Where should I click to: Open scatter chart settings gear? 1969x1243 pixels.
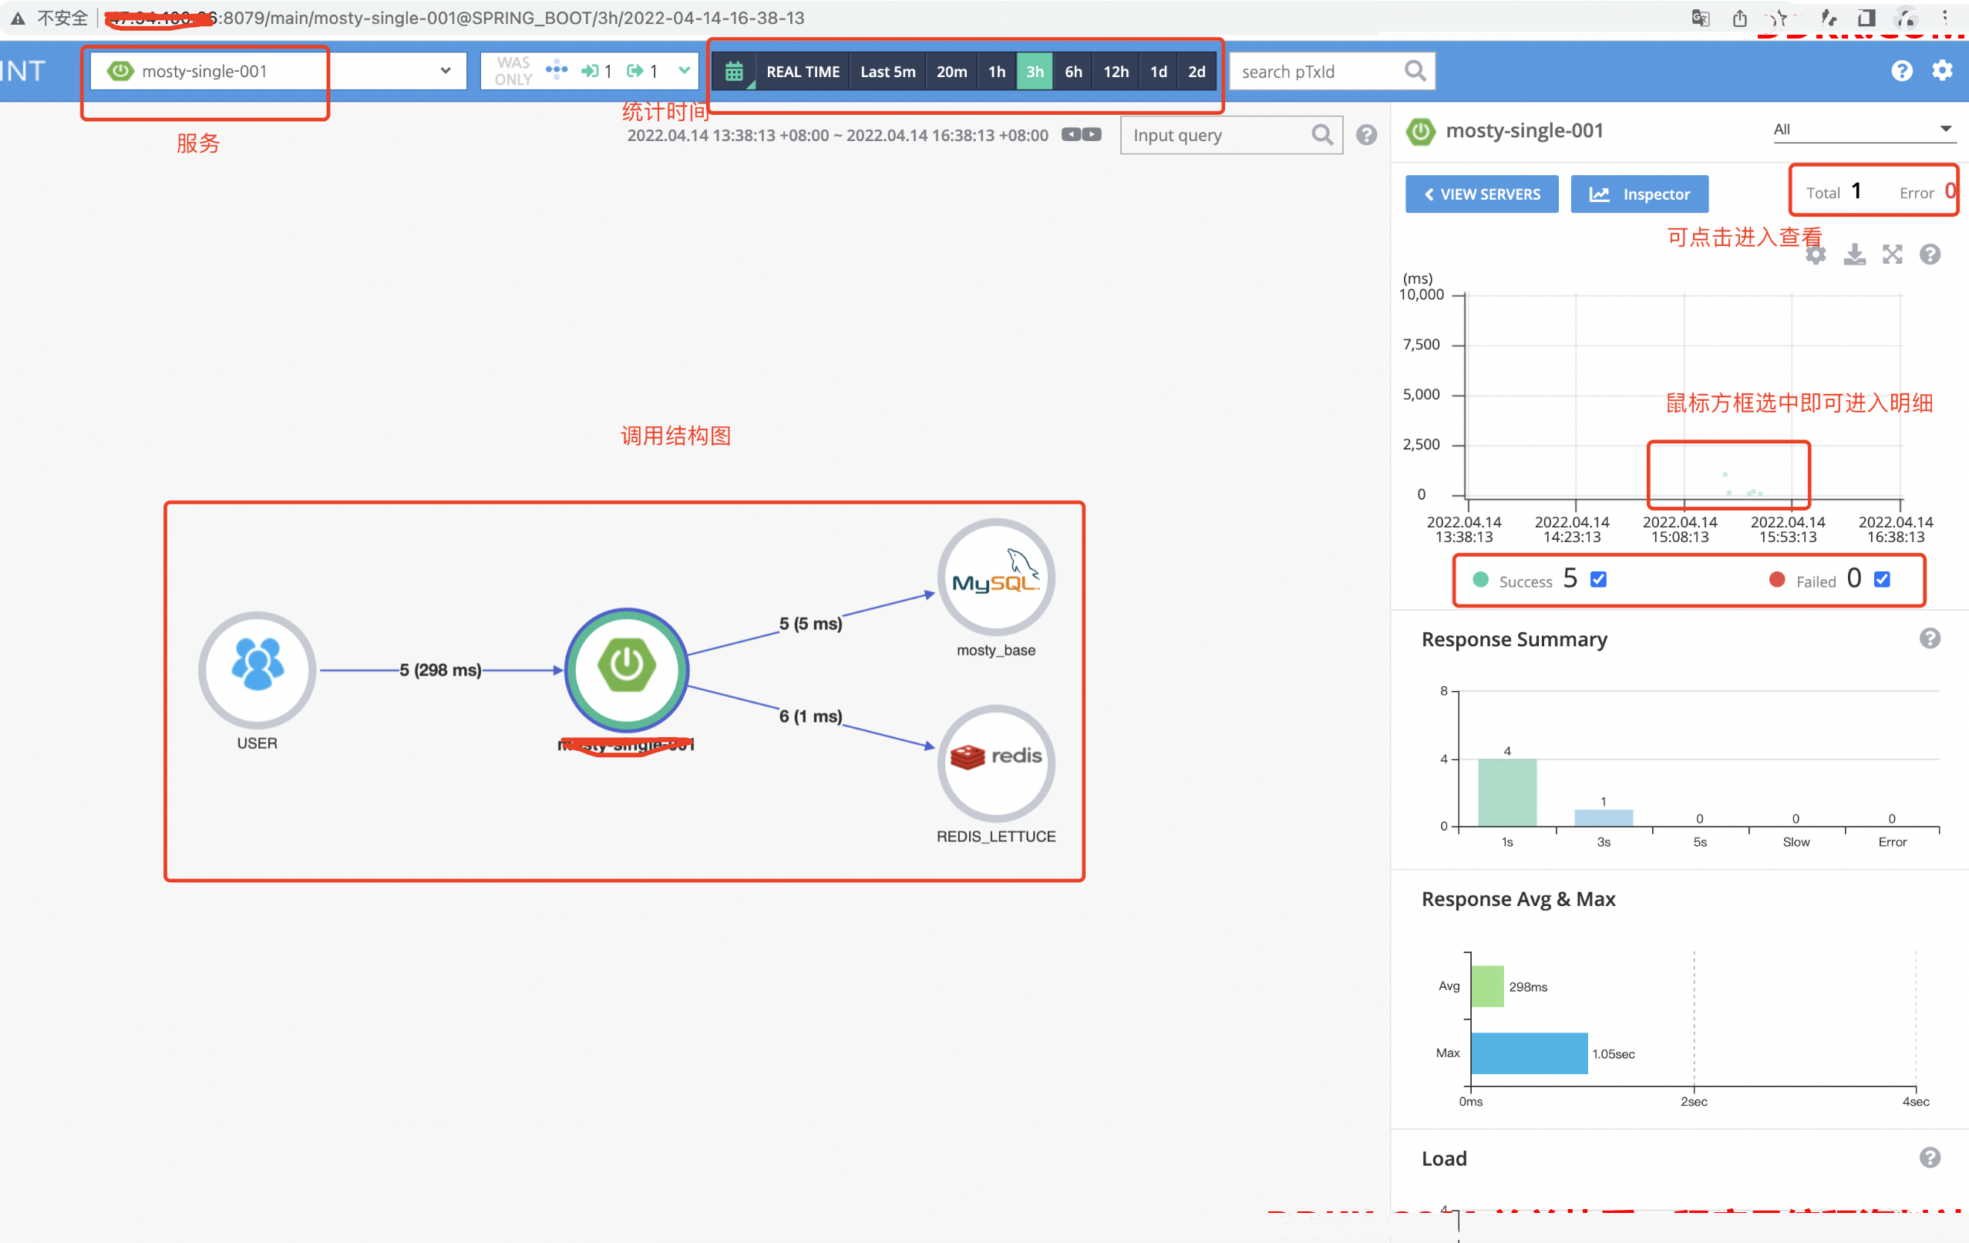(x=1816, y=254)
